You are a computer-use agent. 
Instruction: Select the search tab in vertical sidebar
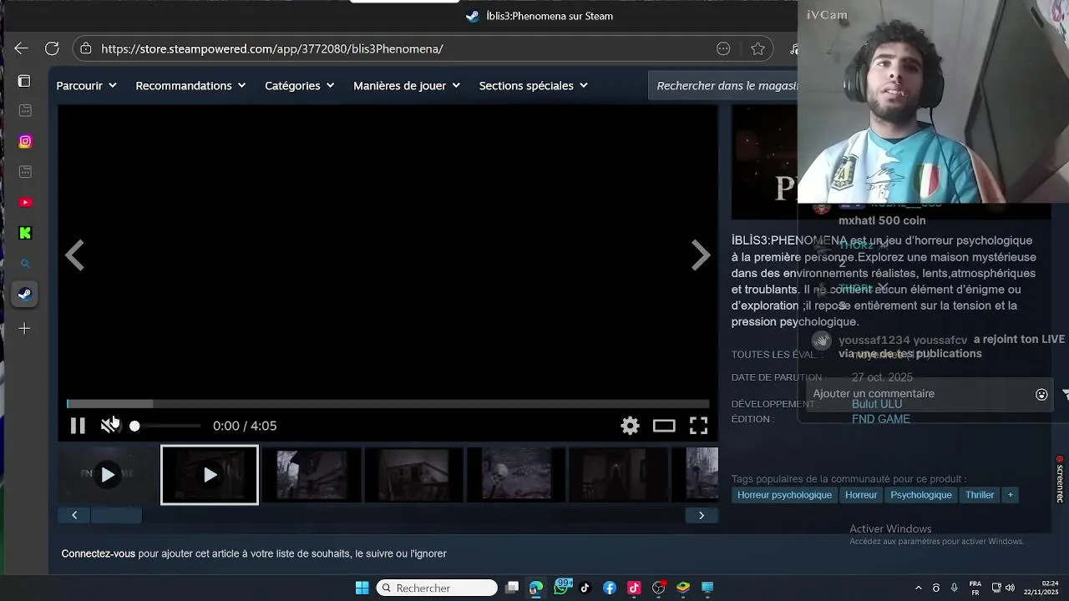pyautogui.click(x=25, y=264)
